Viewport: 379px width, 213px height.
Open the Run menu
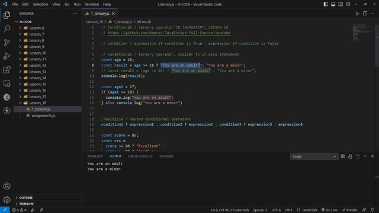tap(77, 4)
